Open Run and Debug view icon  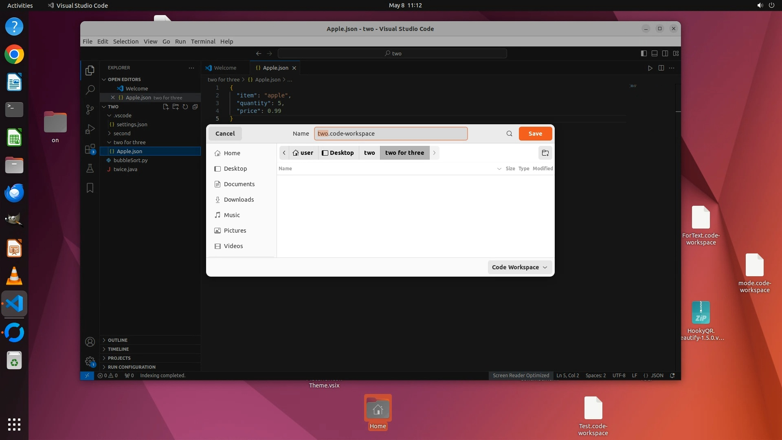pos(90,129)
